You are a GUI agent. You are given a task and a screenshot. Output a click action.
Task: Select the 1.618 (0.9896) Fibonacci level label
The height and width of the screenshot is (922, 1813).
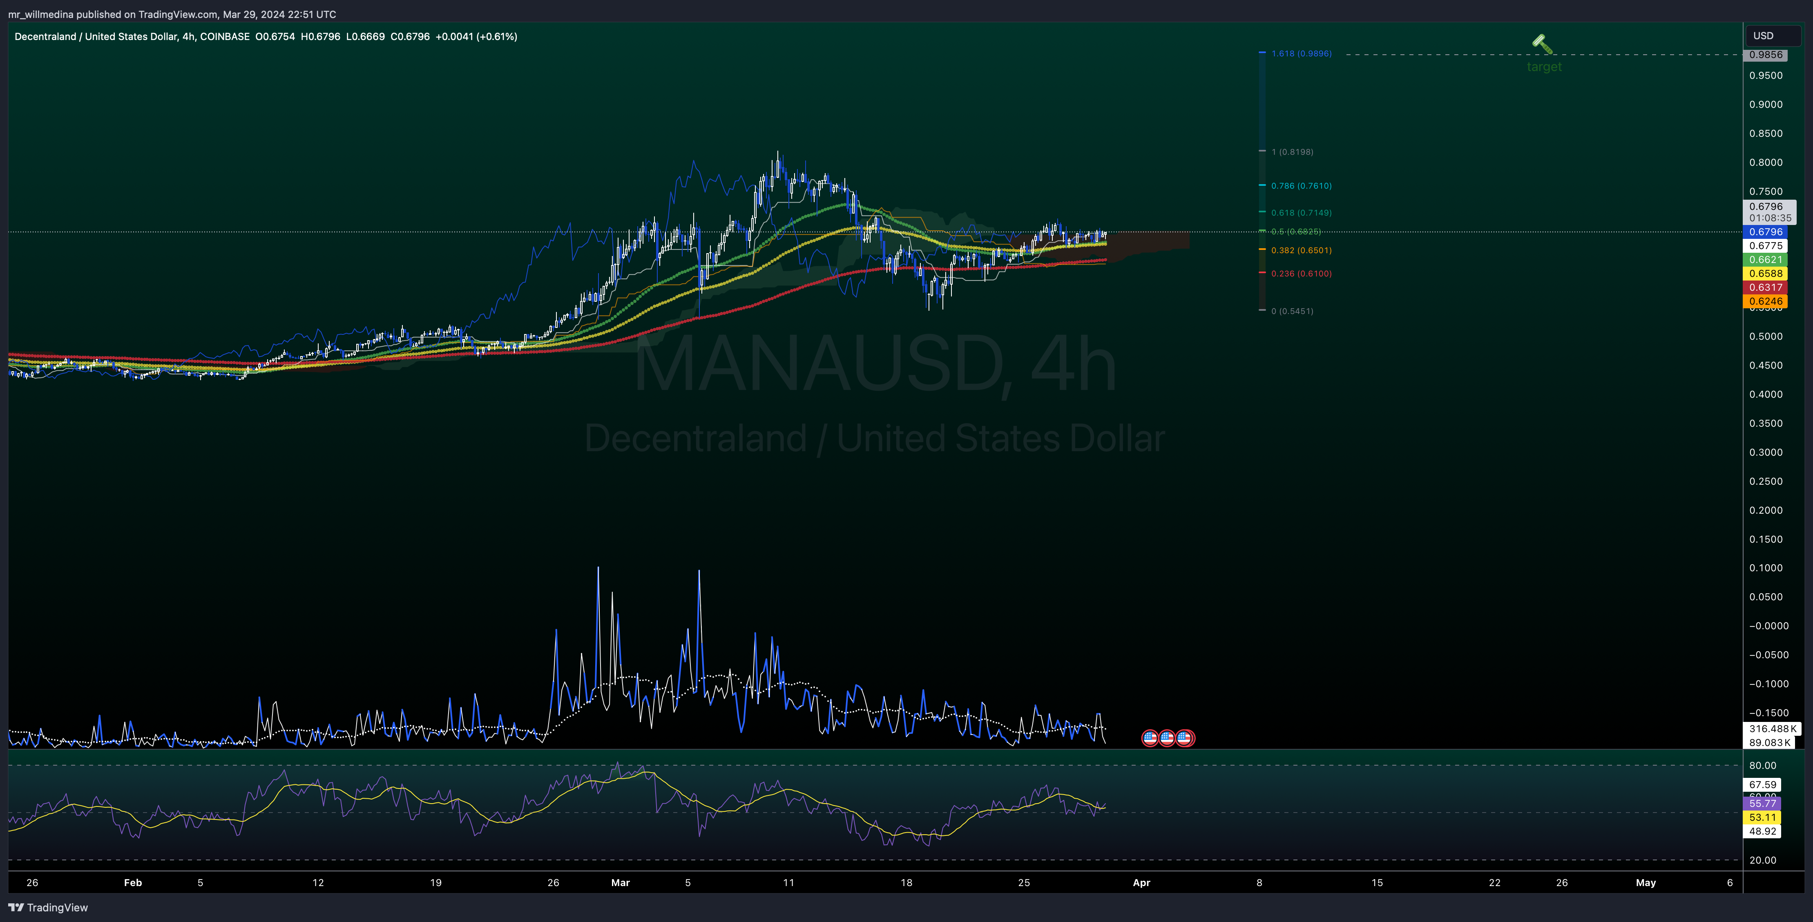point(1302,53)
